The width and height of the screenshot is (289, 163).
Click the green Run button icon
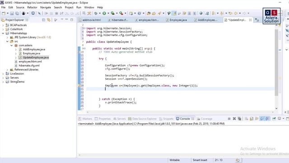pyautogui.click(x=104, y=13)
